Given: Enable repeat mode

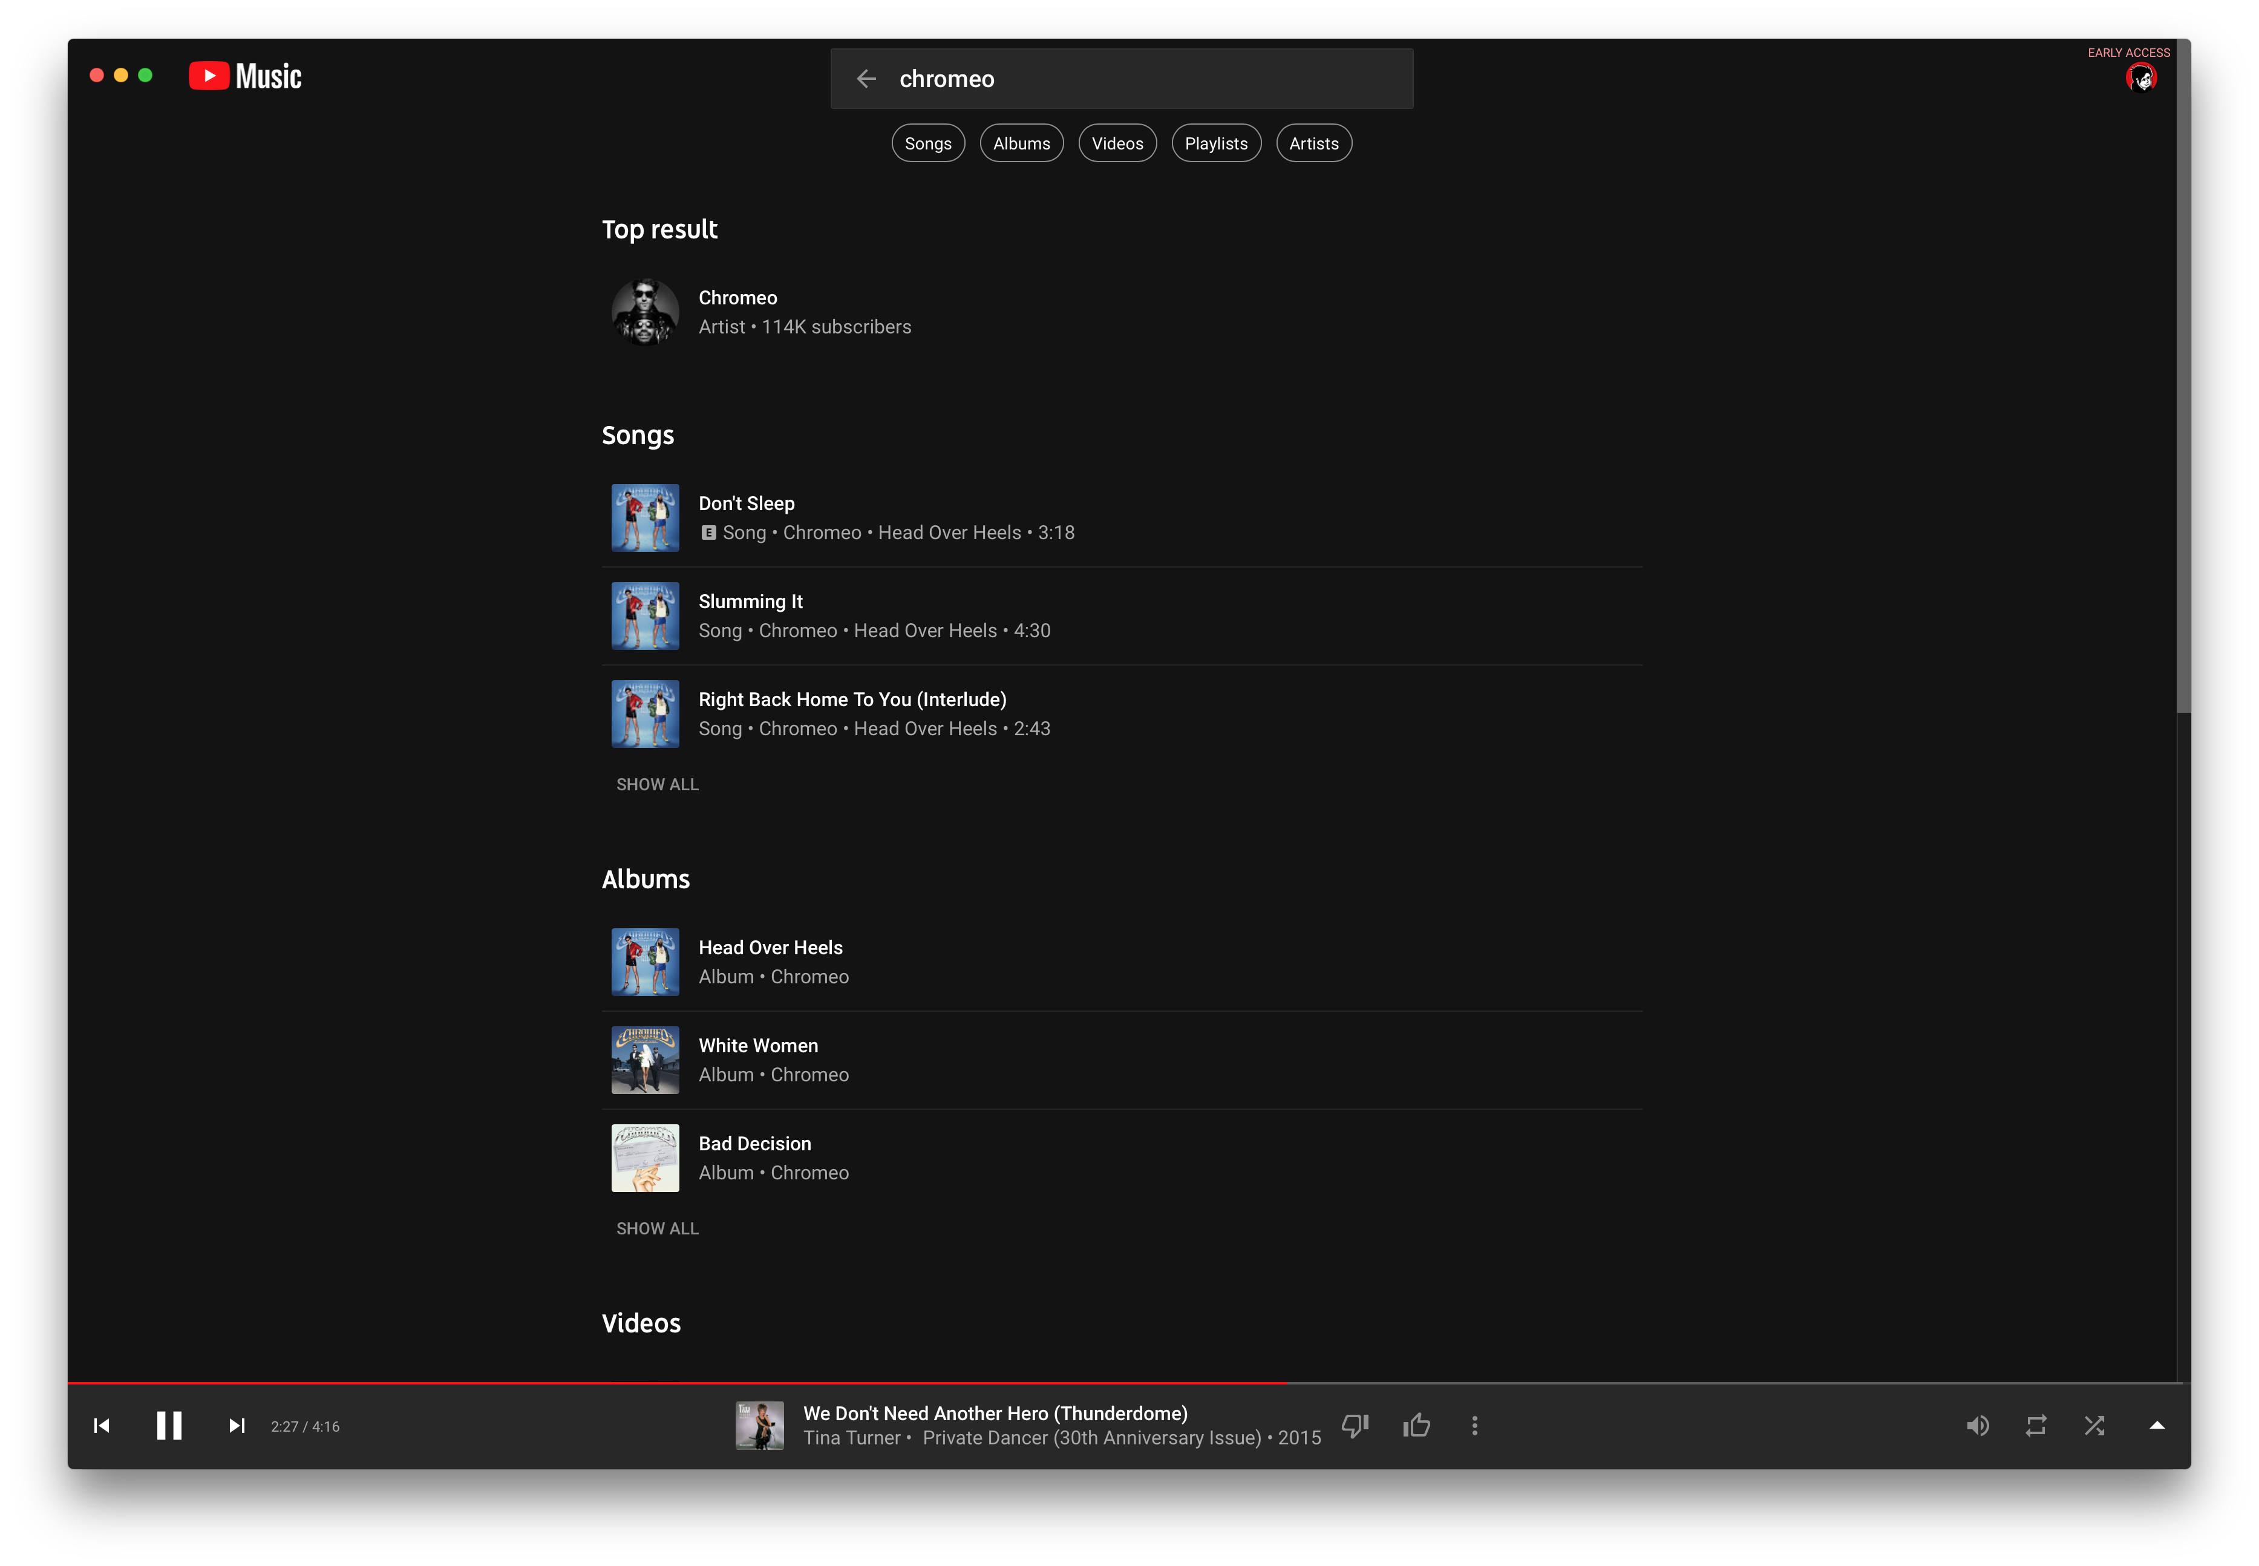Looking at the screenshot, I should (2035, 1426).
